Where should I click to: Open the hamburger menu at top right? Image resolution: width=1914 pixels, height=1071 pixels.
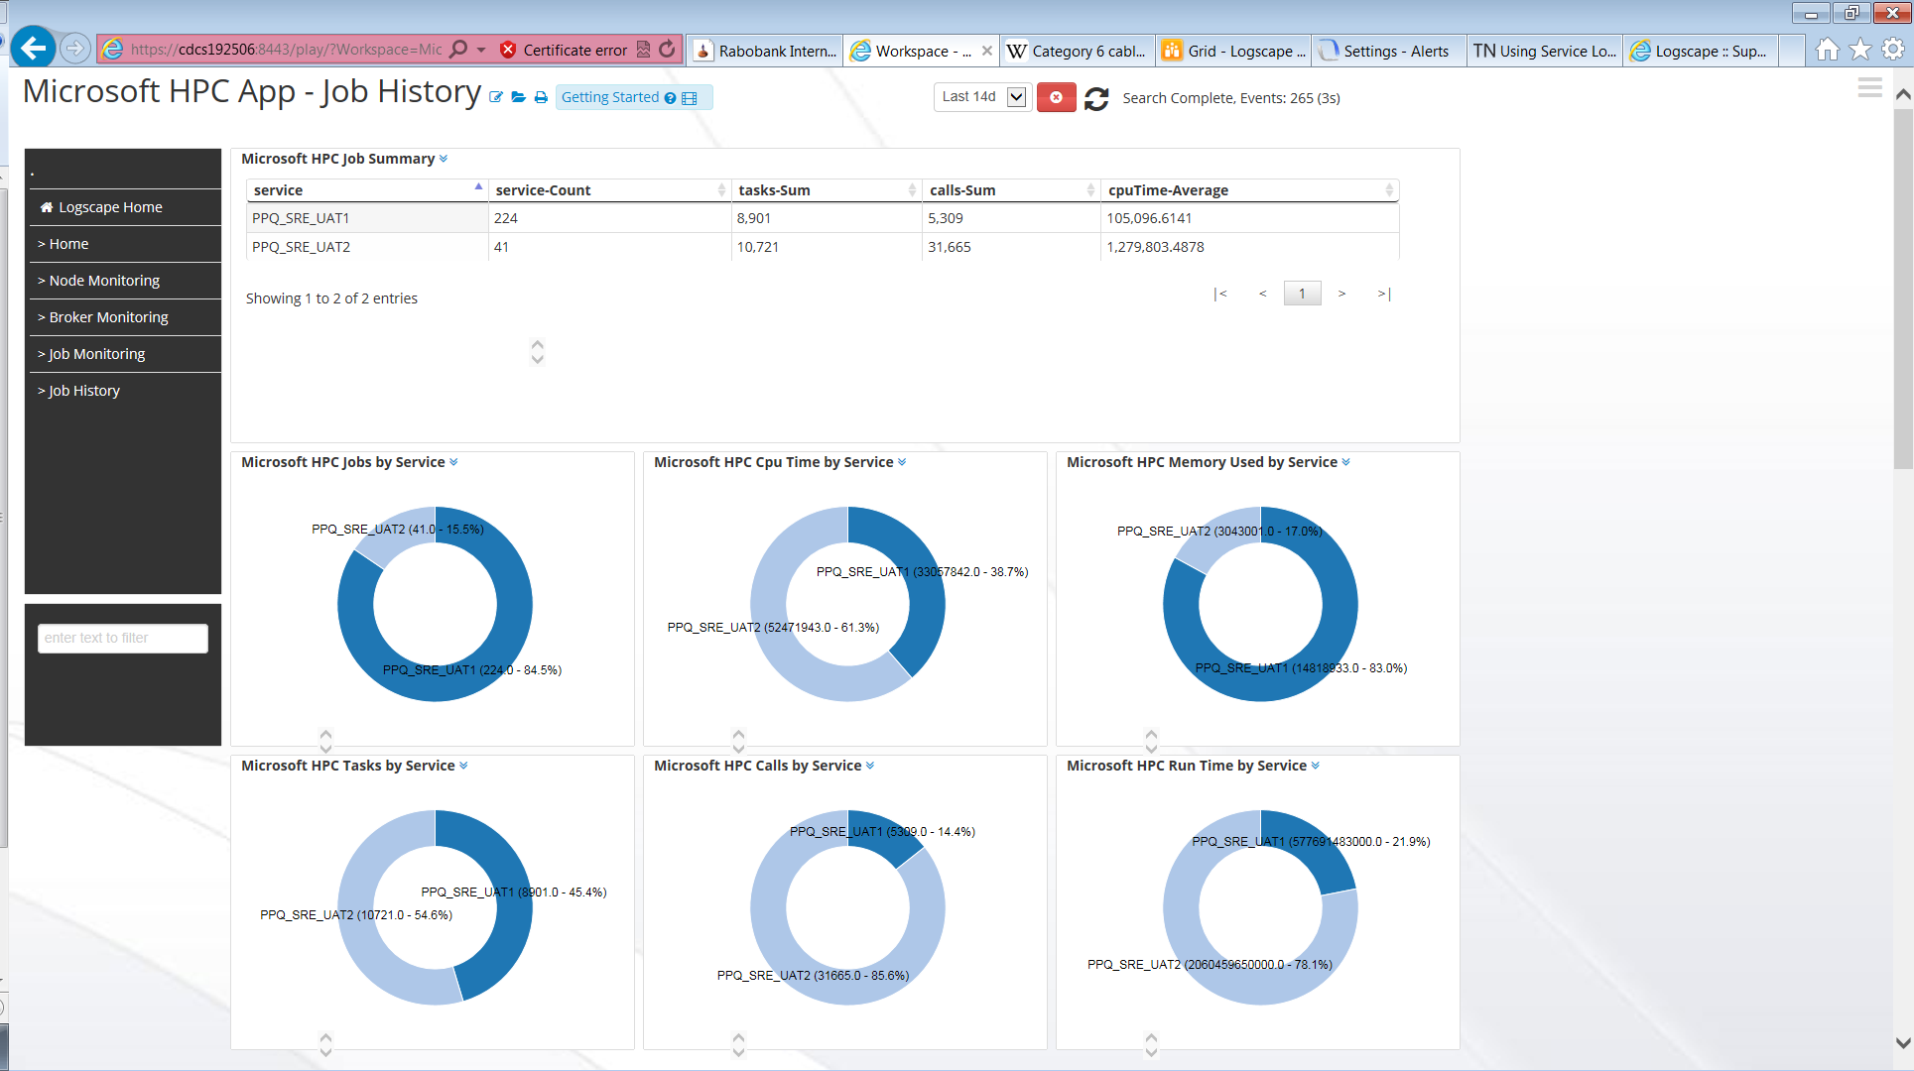point(1869,88)
